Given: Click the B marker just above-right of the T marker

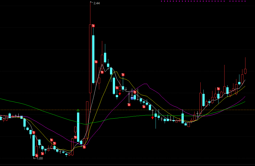Looking at the screenshot, I should tap(135, 92).
